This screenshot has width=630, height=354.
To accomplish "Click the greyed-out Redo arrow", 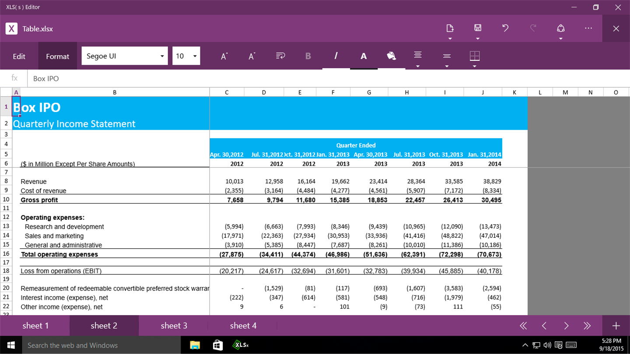I will pyautogui.click(x=533, y=28).
